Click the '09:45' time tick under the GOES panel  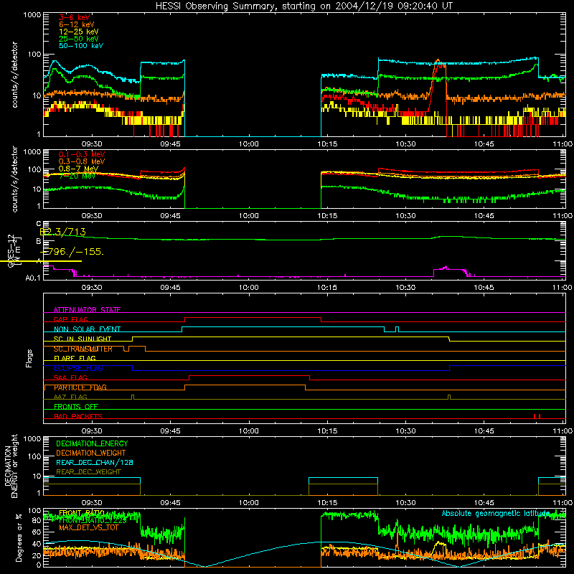pos(170,288)
